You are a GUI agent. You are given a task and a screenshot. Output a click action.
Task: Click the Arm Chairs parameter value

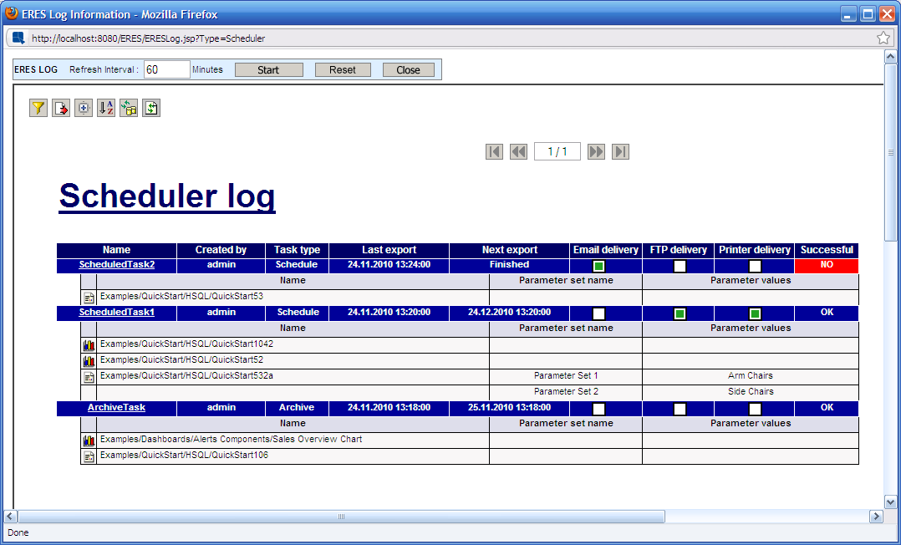pos(751,375)
